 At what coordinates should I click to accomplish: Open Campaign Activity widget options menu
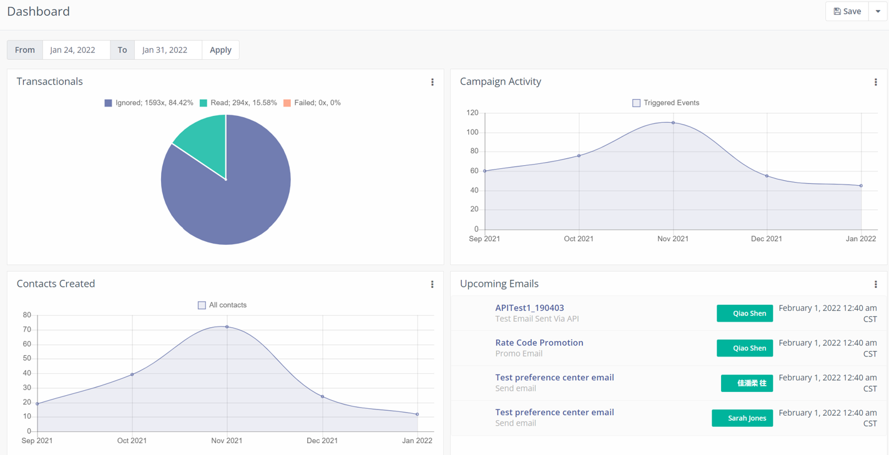[x=875, y=82]
